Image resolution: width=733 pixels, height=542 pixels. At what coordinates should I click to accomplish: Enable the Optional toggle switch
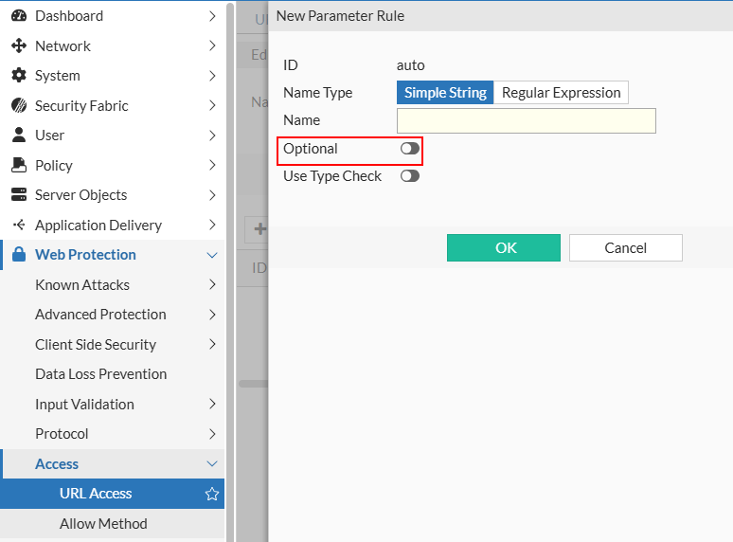pyautogui.click(x=409, y=149)
